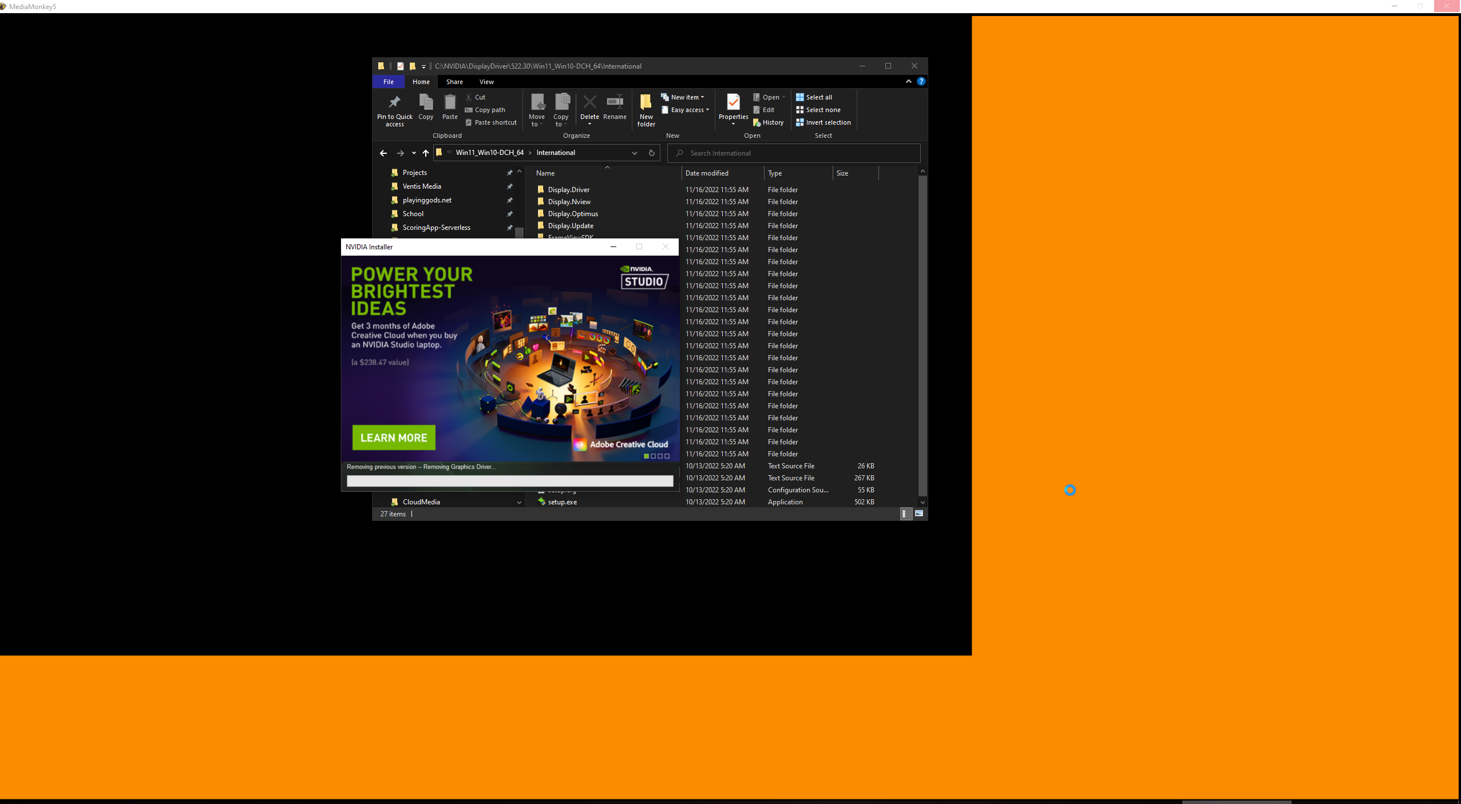Create a New folder from the ribbon
The width and height of the screenshot is (1461, 804).
pos(646,102)
